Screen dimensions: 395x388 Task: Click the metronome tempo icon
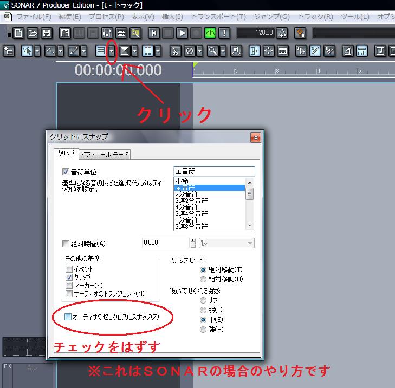[x=282, y=33]
